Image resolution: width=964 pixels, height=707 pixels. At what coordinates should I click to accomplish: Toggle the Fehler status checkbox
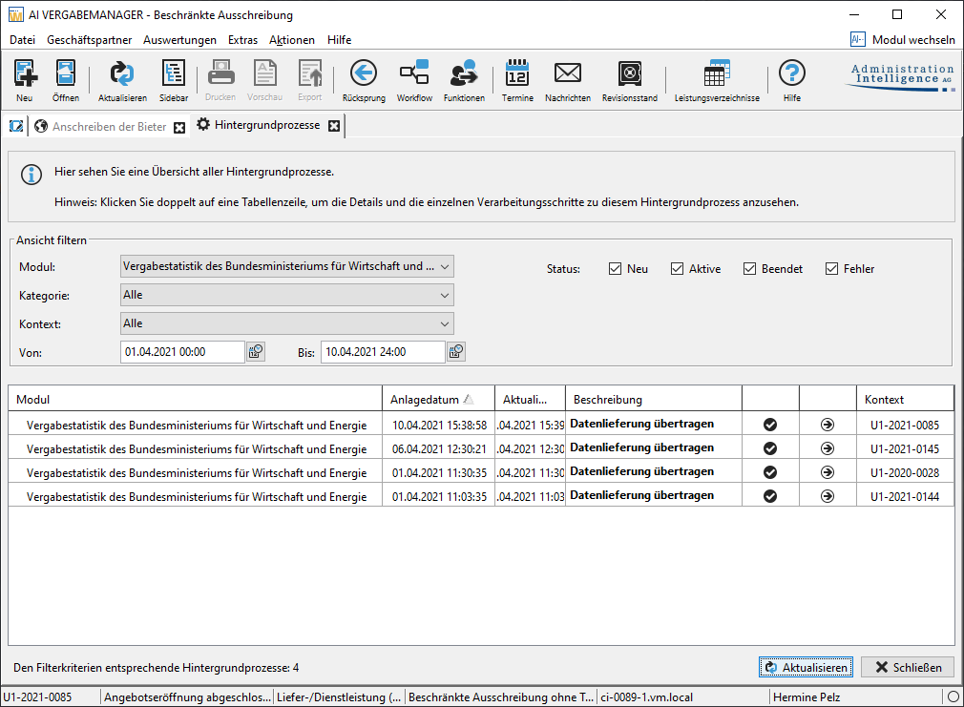pyautogui.click(x=832, y=269)
